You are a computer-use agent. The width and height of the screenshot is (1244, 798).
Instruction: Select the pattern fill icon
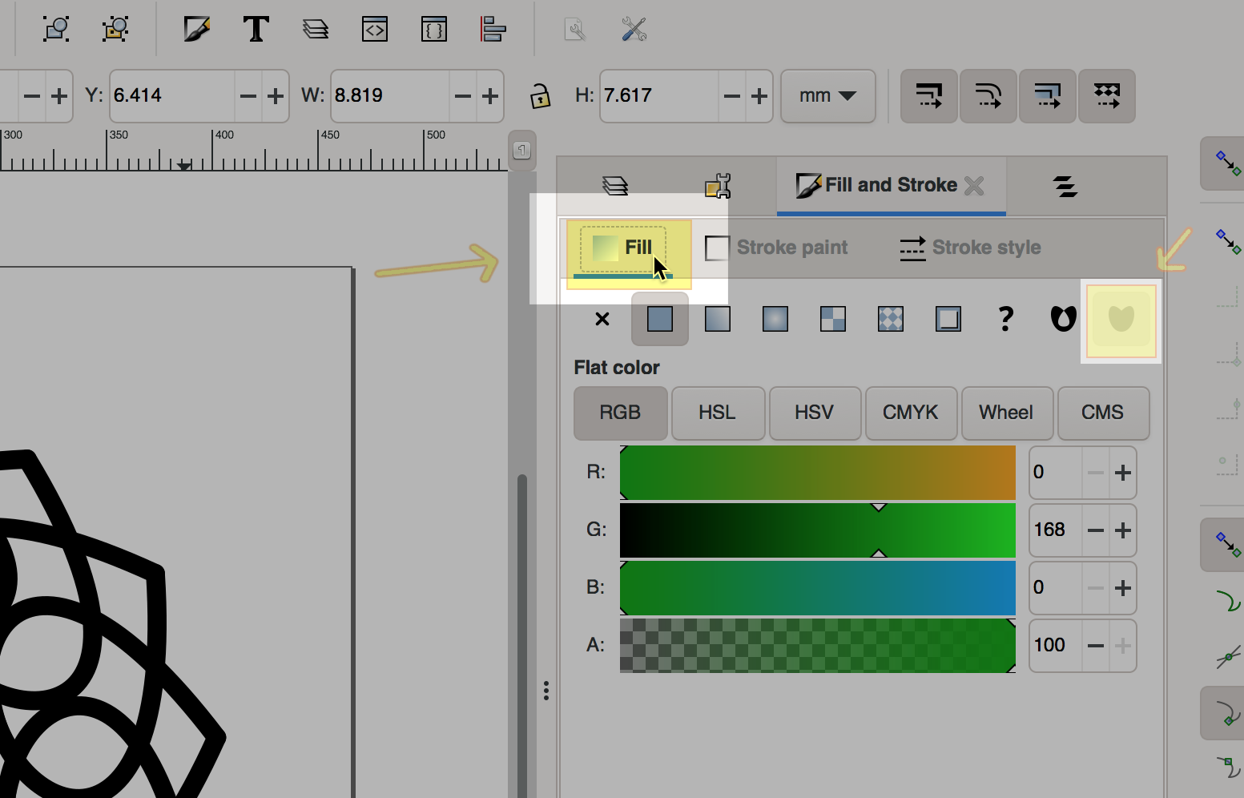tap(890, 320)
